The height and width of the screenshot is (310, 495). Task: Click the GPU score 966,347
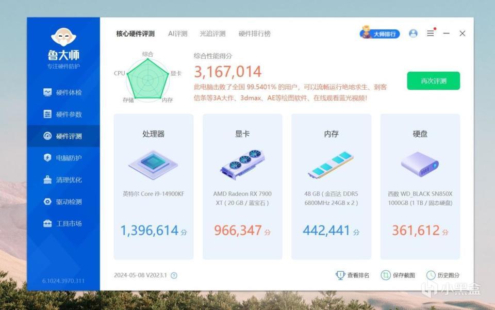(238, 231)
